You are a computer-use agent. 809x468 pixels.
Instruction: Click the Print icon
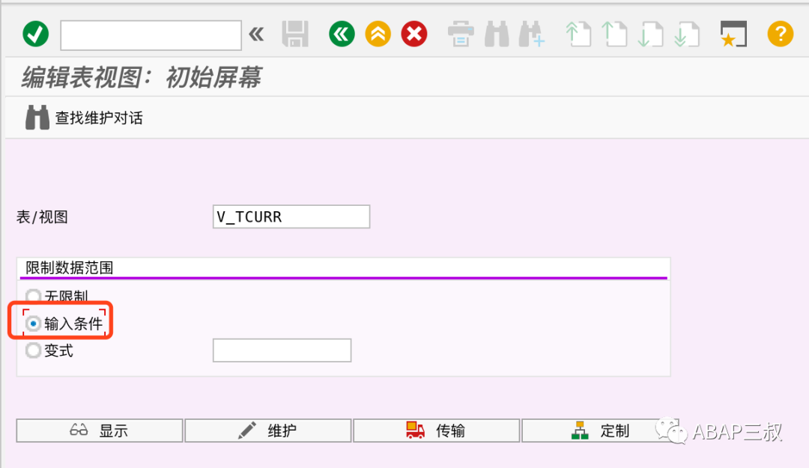[x=460, y=34]
